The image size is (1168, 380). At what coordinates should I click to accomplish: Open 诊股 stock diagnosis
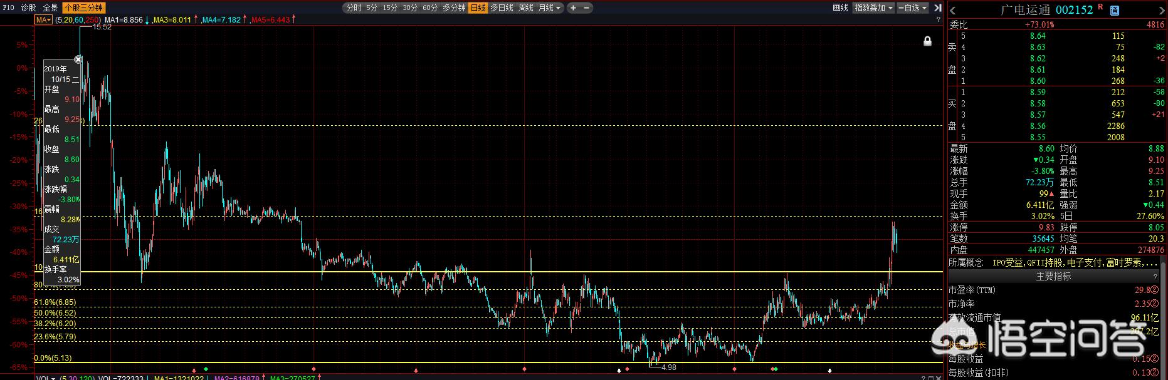pyautogui.click(x=28, y=8)
